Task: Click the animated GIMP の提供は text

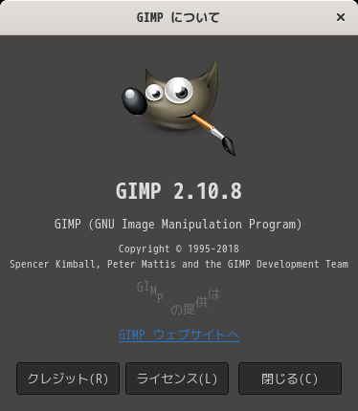Action: click(178, 298)
